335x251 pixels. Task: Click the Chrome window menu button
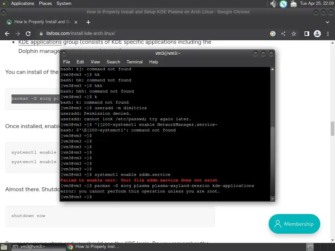tap(3, 12)
